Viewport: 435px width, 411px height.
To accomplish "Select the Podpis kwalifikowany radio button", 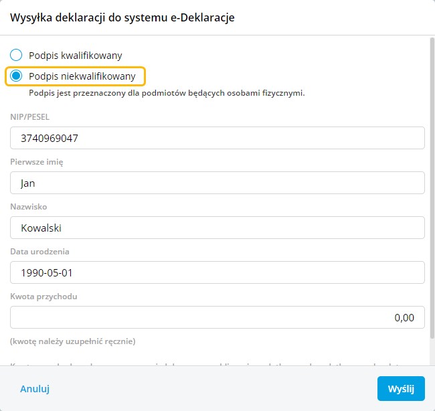I will pos(16,56).
